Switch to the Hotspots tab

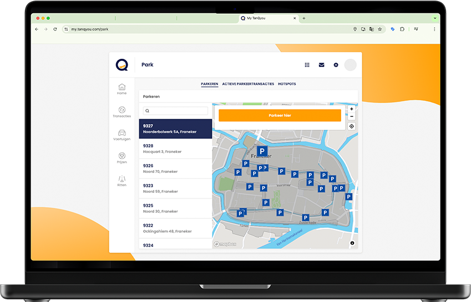pos(287,84)
